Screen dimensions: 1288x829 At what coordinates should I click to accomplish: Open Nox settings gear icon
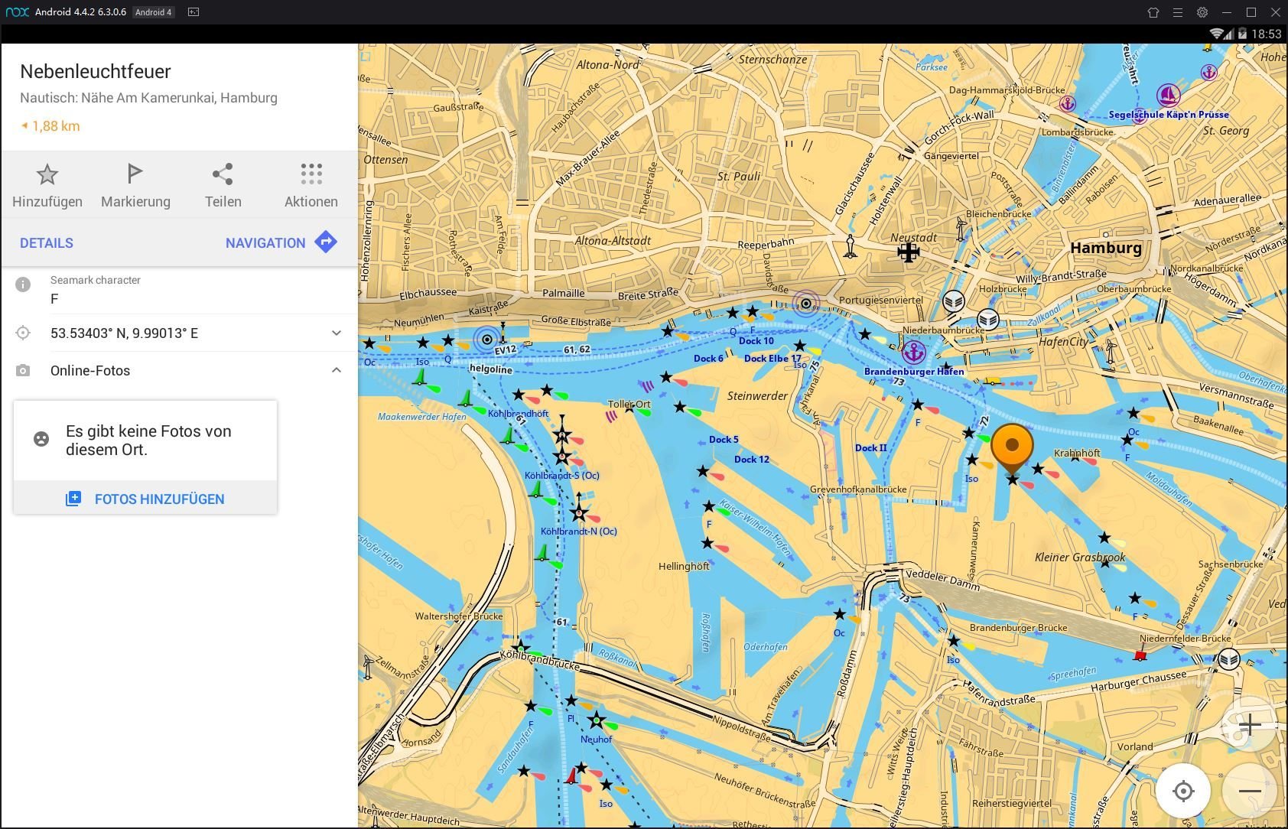coord(1202,12)
